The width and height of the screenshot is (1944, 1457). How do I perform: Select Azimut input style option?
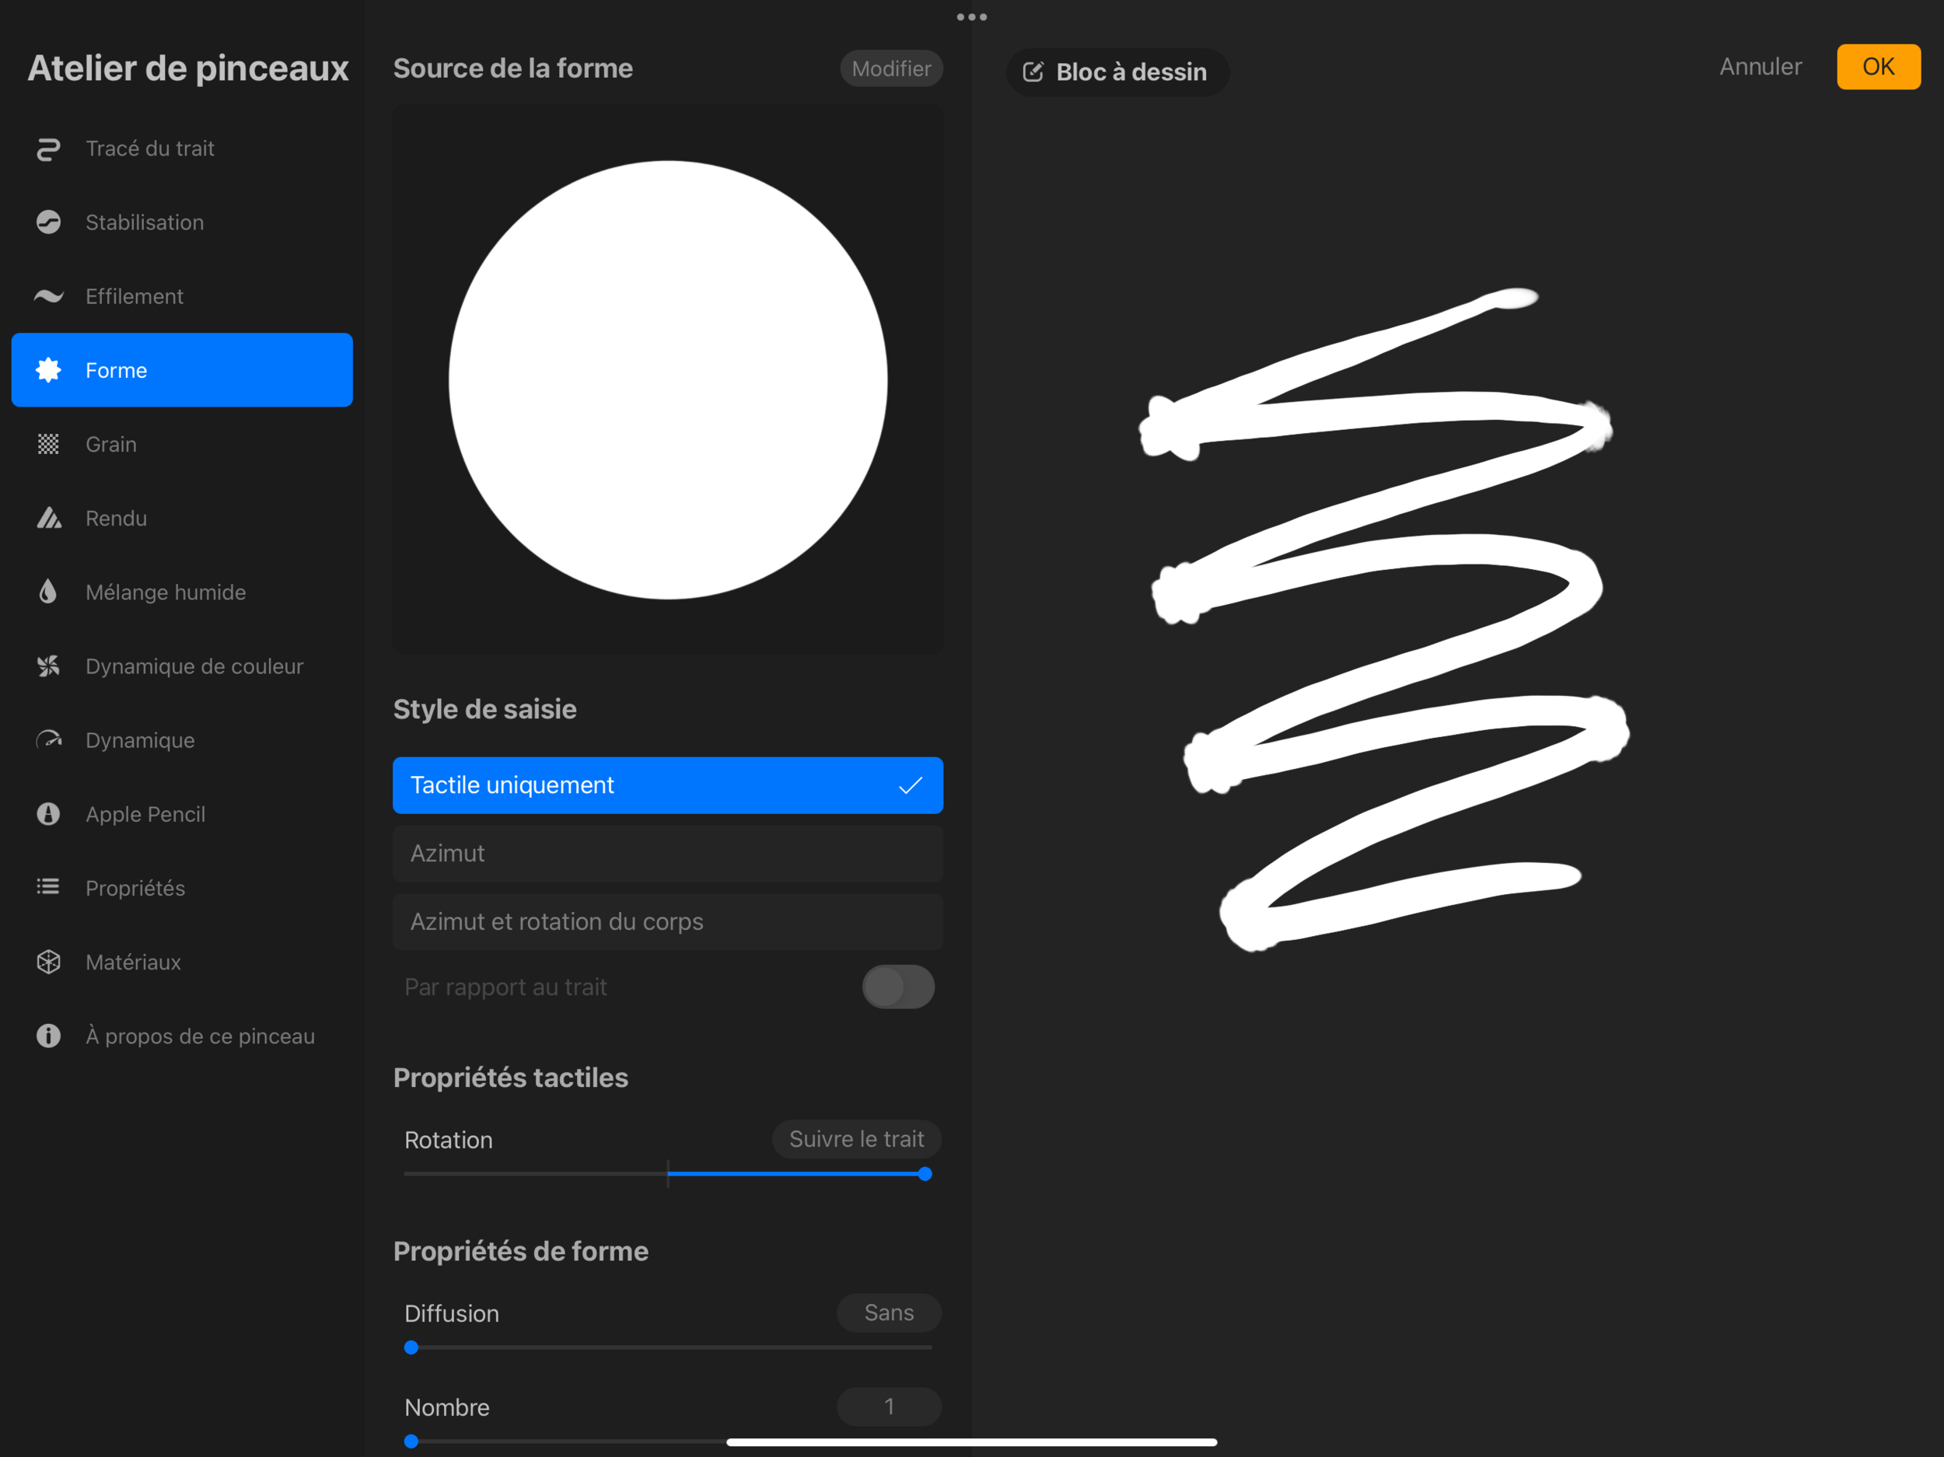coord(667,853)
